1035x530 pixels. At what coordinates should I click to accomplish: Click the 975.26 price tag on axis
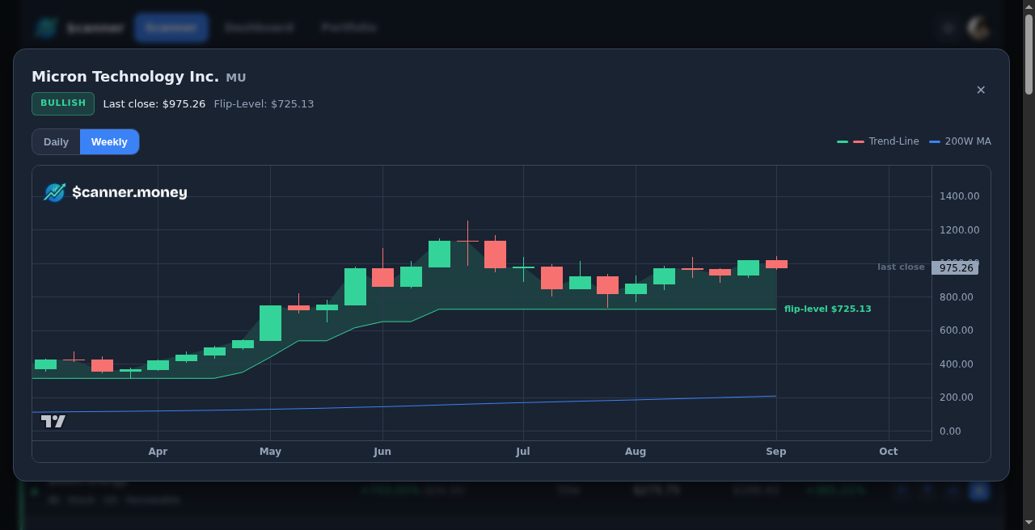(x=955, y=267)
